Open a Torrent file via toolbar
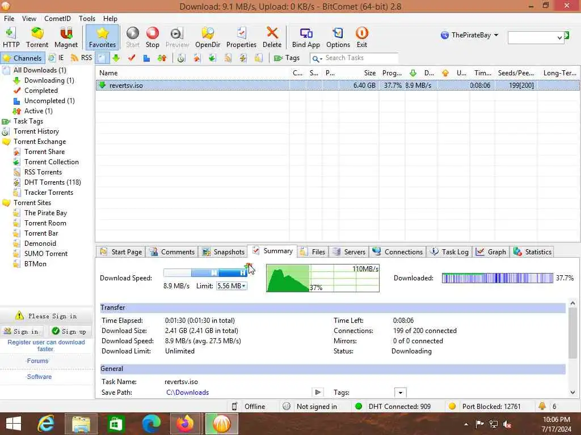 (x=37, y=37)
